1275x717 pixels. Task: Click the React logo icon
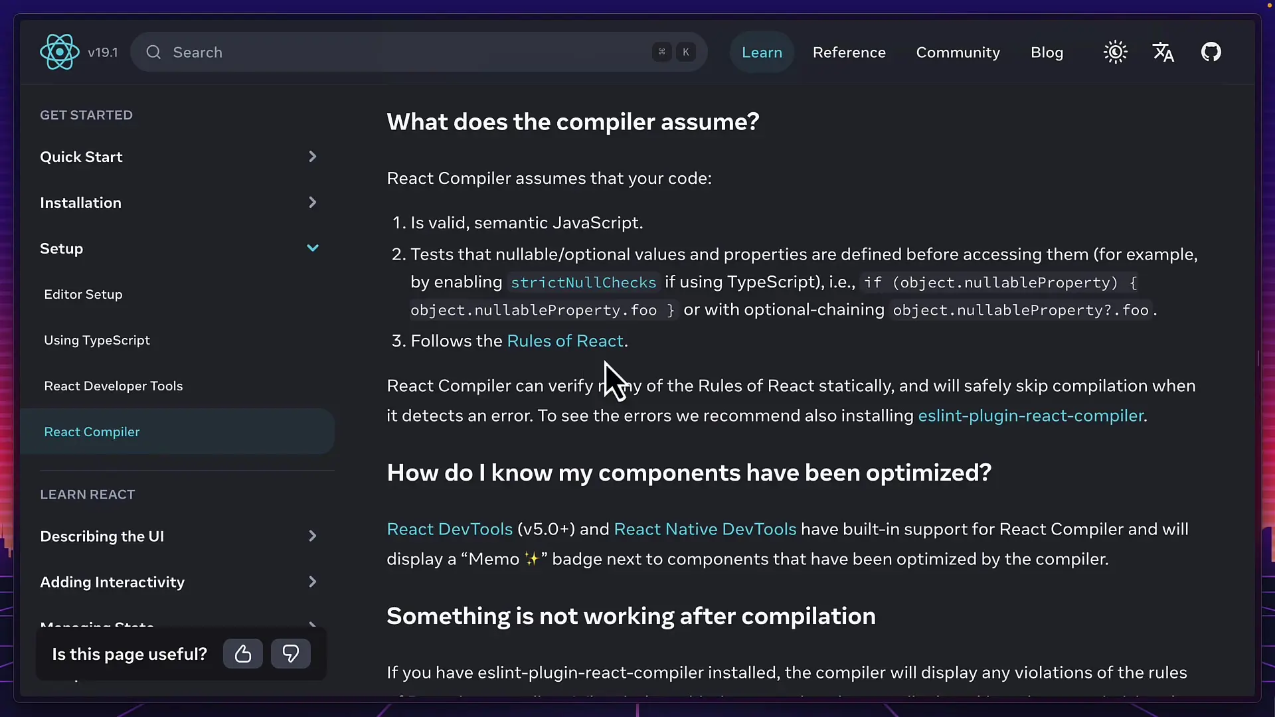(x=60, y=52)
